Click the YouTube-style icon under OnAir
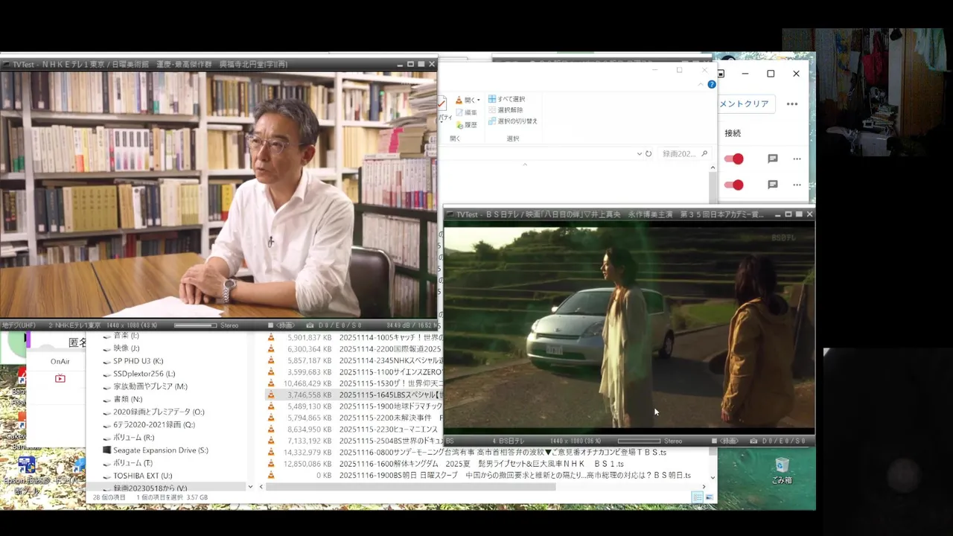953x536 pixels. pyautogui.click(x=60, y=378)
